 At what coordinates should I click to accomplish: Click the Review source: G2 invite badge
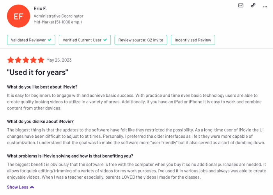(x=141, y=40)
